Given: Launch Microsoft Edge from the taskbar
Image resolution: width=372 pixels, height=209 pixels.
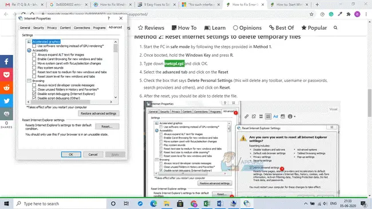Looking at the screenshot, I should point(153,203).
